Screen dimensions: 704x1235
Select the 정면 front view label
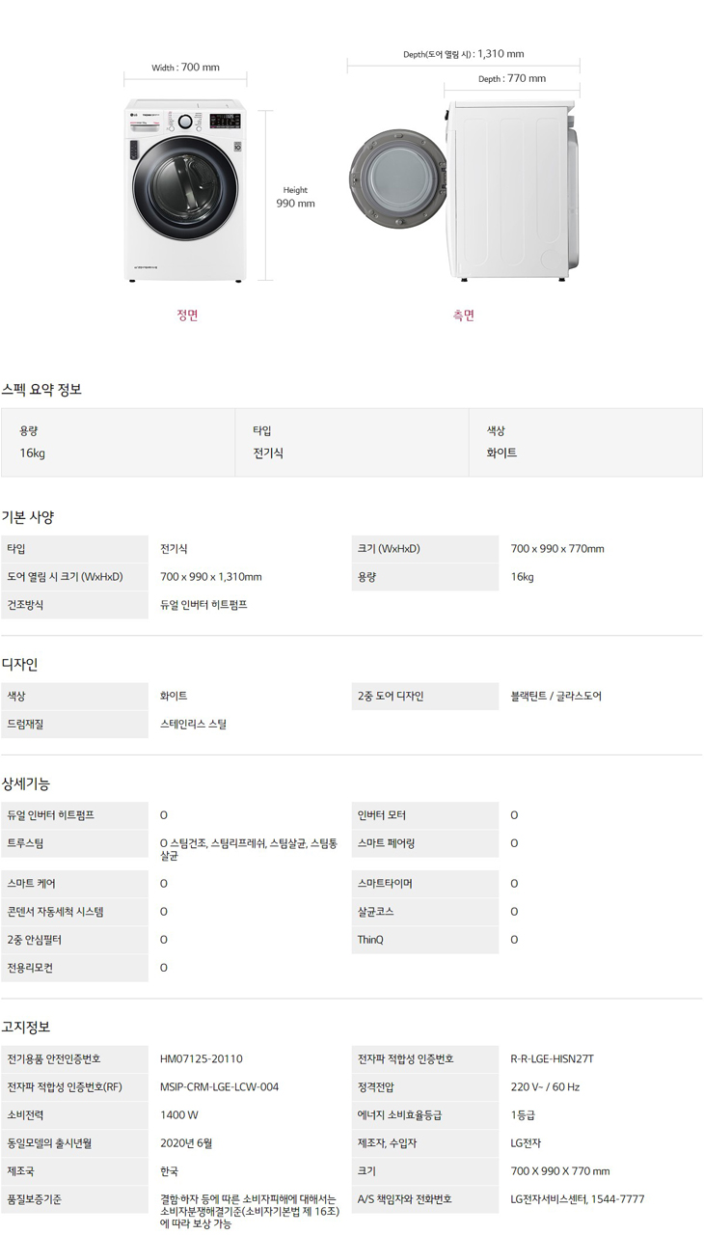click(187, 315)
